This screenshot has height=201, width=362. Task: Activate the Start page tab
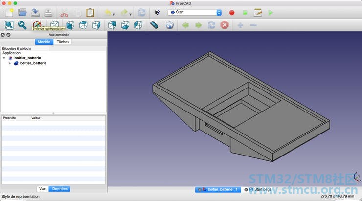pos(263,189)
